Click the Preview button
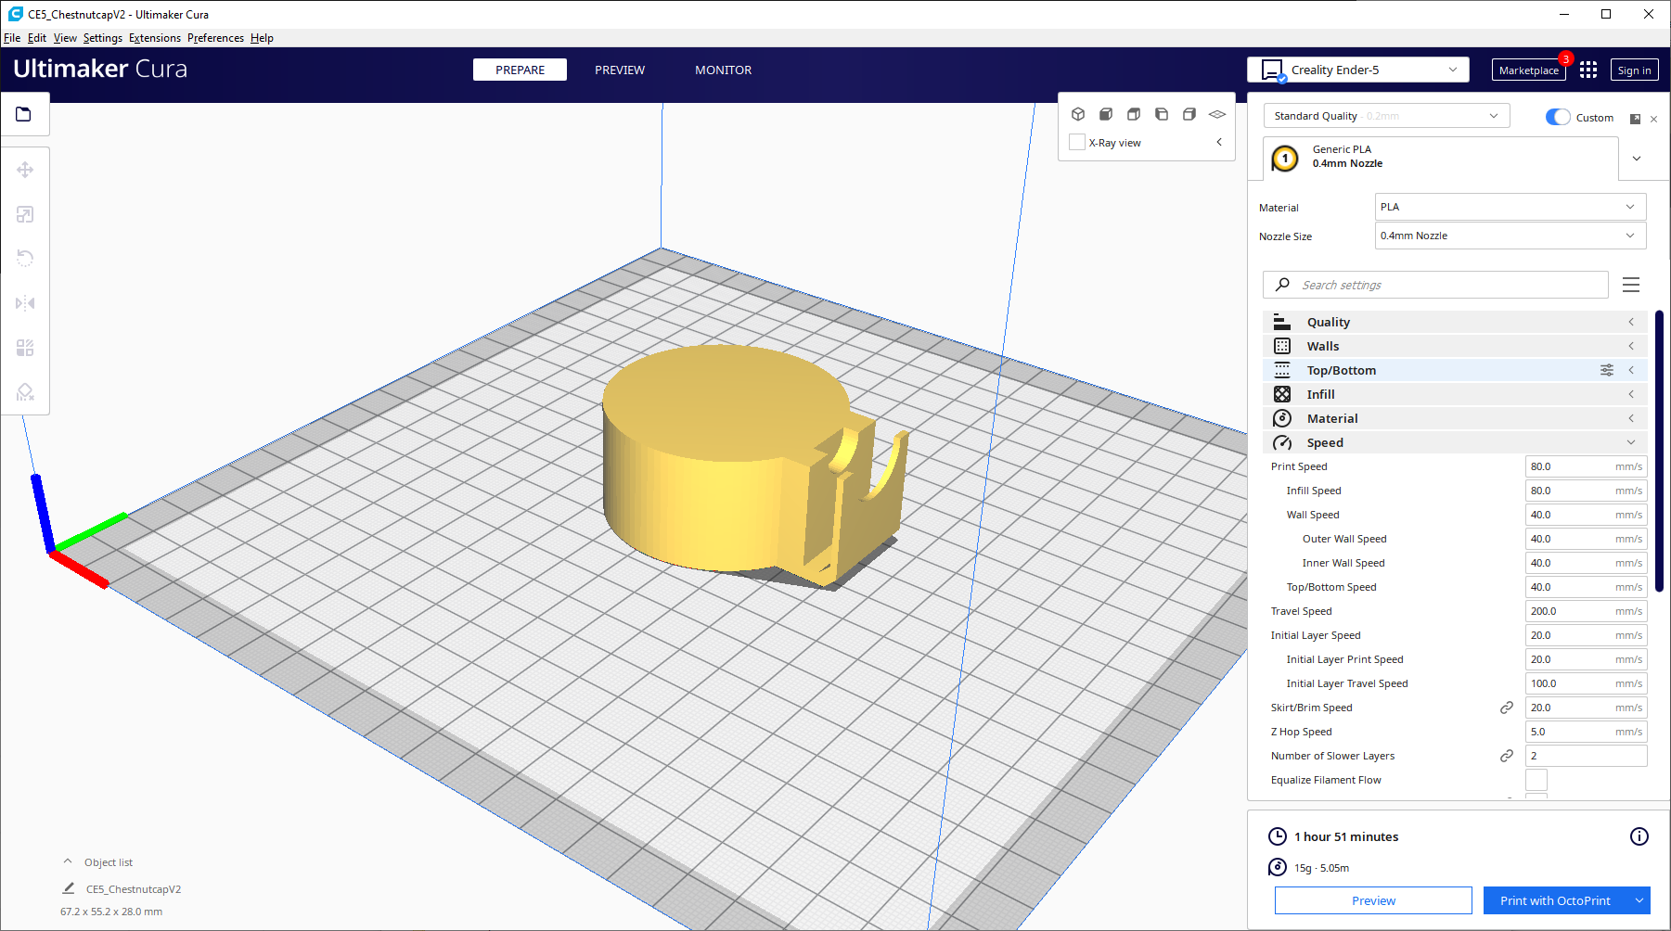This screenshot has width=1671, height=931. pyautogui.click(x=1373, y=900)
